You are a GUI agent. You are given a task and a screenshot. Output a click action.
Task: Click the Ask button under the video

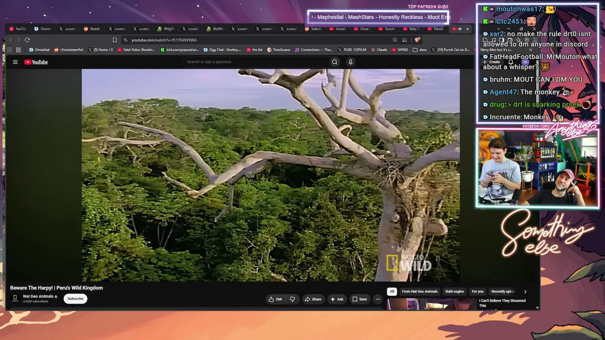(x=337, y=299)
